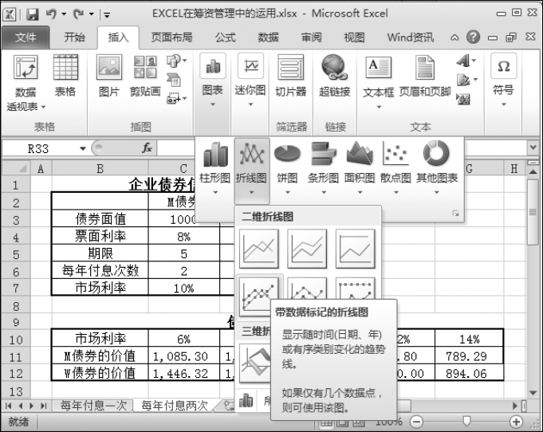The image size is (543, 432).
Task: Click the 剪贴画 clip art icon
Action: coord(145,67)
